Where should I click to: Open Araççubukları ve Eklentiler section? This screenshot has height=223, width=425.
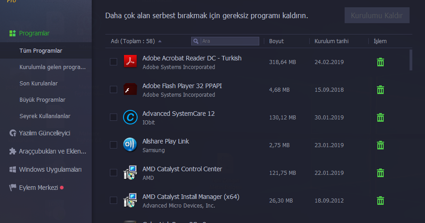(x=53, y=151)
